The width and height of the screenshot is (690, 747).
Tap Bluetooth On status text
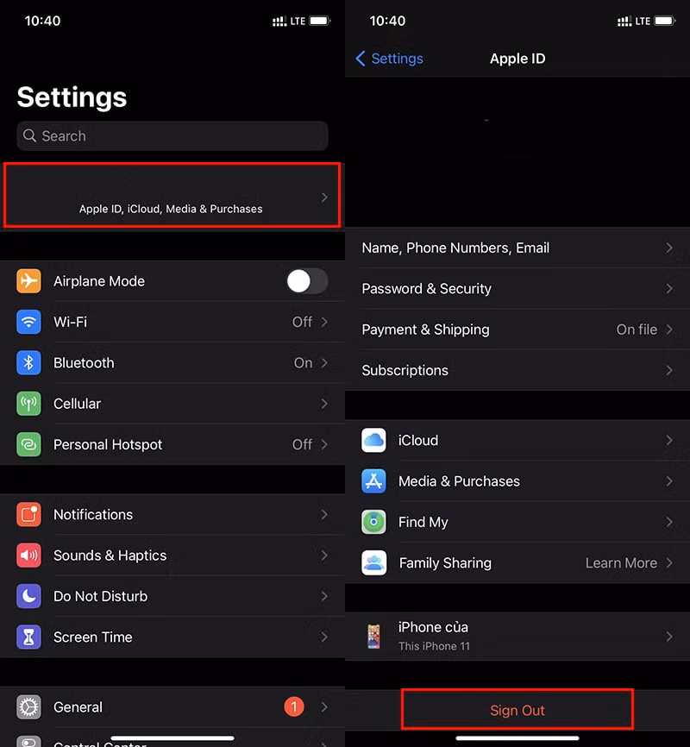(303, 363)
